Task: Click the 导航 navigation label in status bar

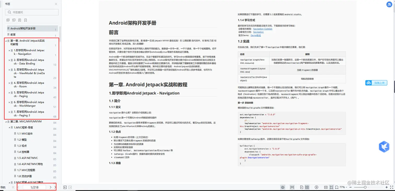Action: click(3, 187)
